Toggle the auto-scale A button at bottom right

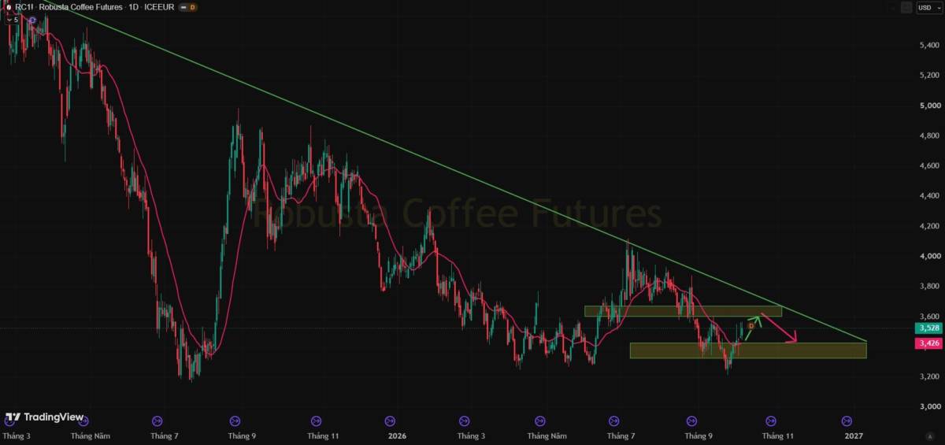[x=930, y=436]
